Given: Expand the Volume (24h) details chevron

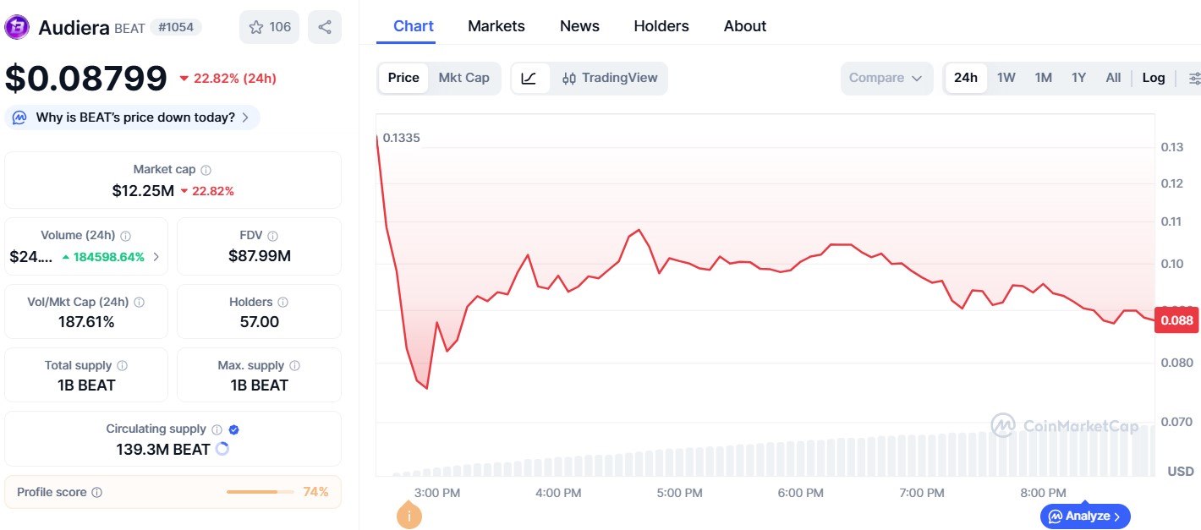Looking at the screenshot, I should coord(156,257).
